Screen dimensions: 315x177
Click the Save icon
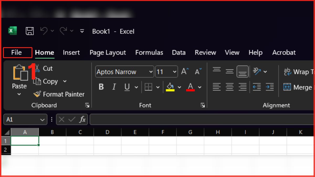30,31
